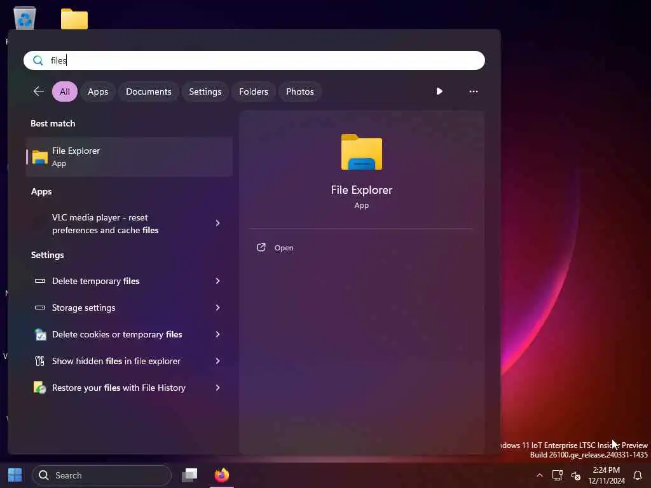The height and width of the screenshot is (488, 651).
Task: Click 'Delete temporary files' result text
Action: [x=95, y=281]
